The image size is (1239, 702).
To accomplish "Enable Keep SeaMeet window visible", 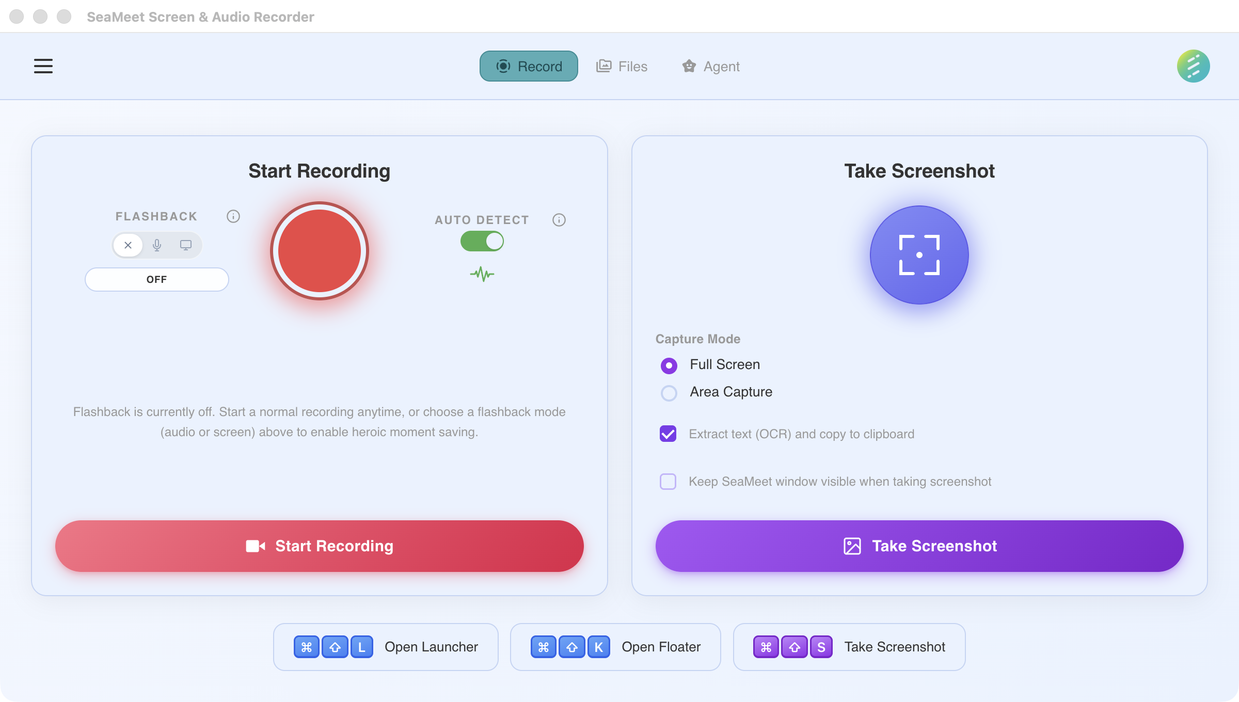I will point(668,482).
